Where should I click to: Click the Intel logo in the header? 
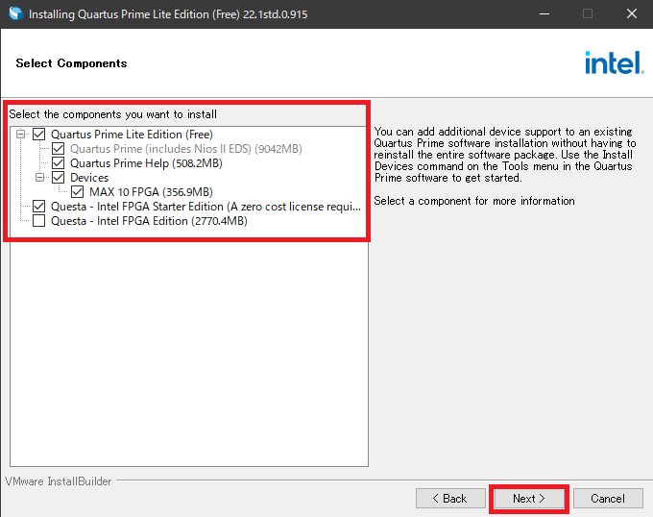point(613,63)
